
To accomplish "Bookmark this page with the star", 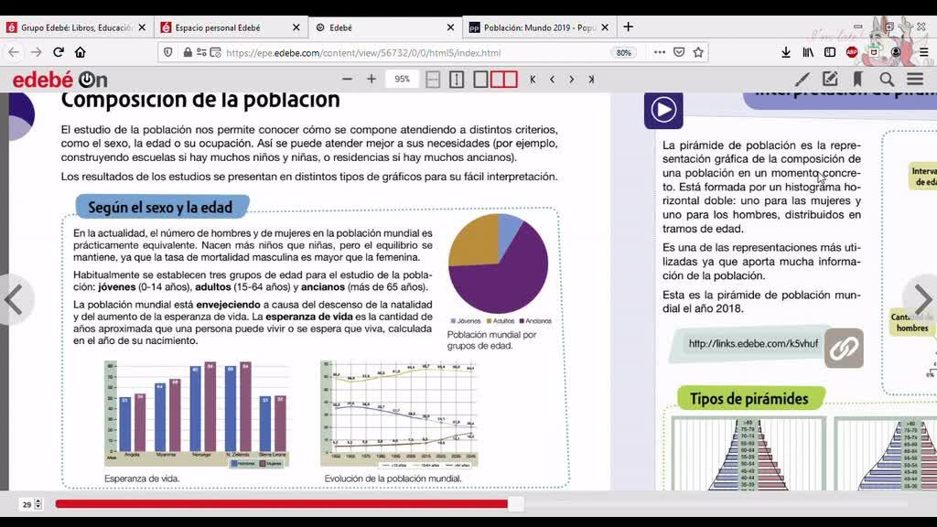I will tap(698, 52).
